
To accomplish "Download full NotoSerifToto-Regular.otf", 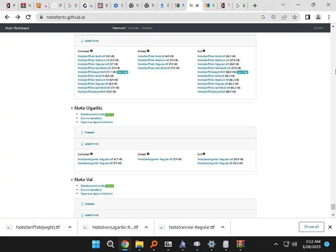I will (x=213, y=64).
